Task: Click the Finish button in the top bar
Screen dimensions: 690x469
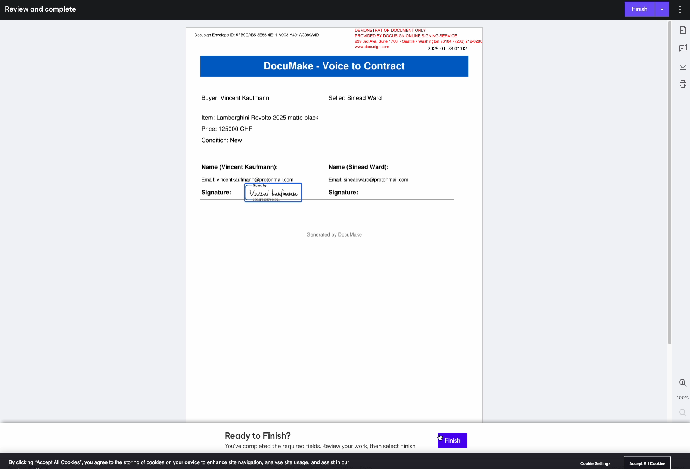Action: point(639,9)
